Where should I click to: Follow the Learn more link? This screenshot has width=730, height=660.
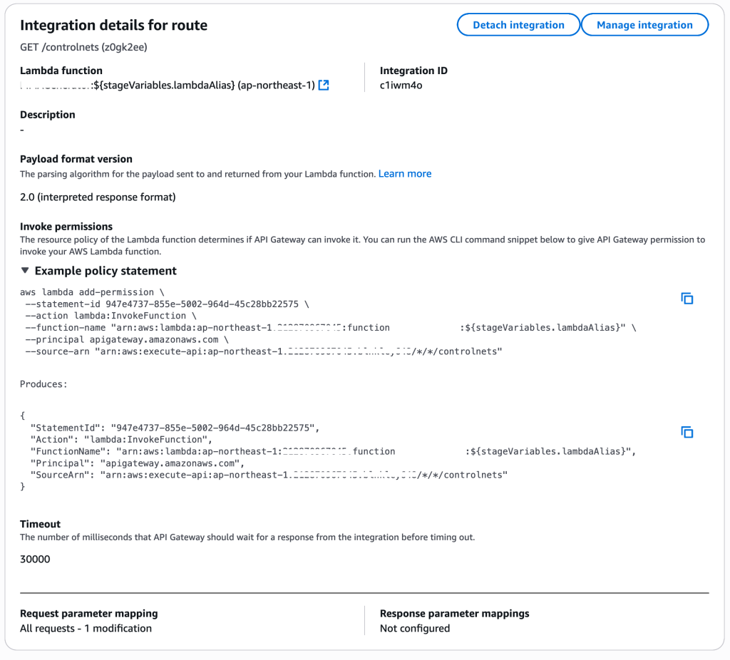[x=405, y=174]
